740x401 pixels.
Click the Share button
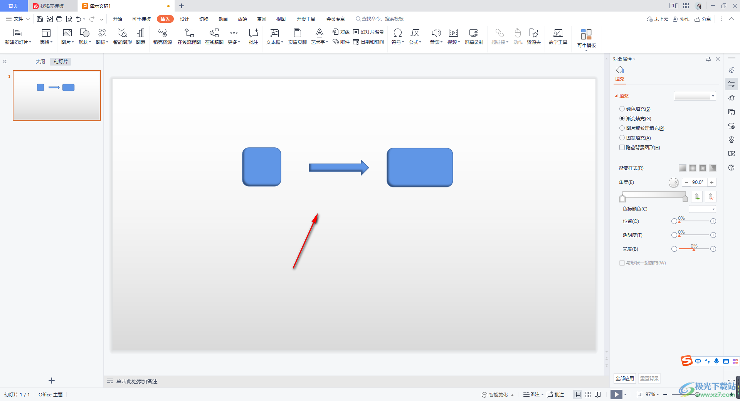point(703,19)
